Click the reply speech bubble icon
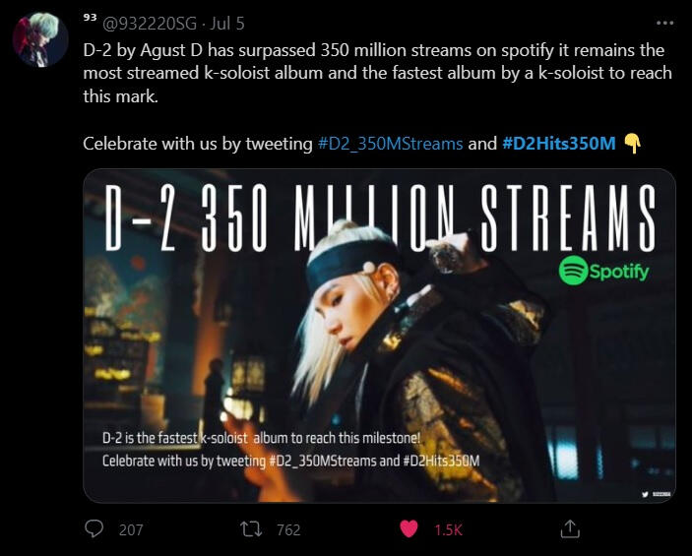This screenshot has height=556, width=692. coord(94,528)
